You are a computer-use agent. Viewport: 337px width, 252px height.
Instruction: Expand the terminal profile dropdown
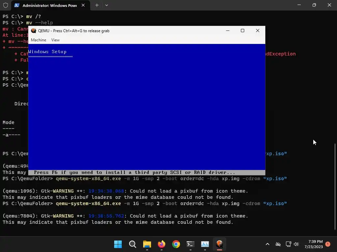click(107, 5)
